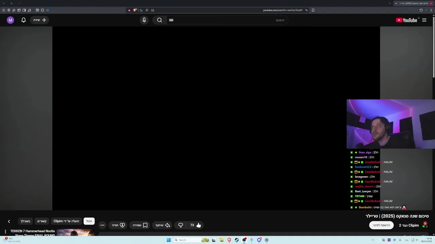
Task: Click Bumbo0o username in chat
Action: click(365, 207)
